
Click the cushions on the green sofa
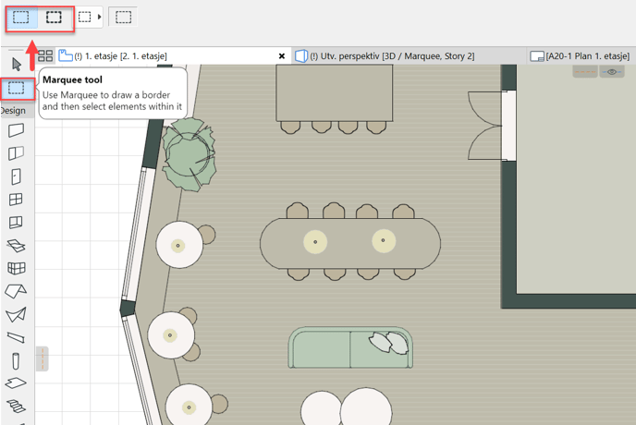388,343
